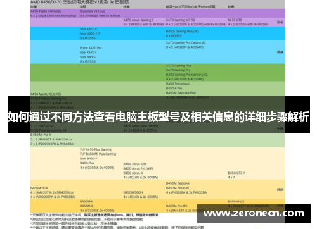Select the X470 Aorus Gaming 7 cell
This screenshot has height=229, width=317.
click(138, 20)
